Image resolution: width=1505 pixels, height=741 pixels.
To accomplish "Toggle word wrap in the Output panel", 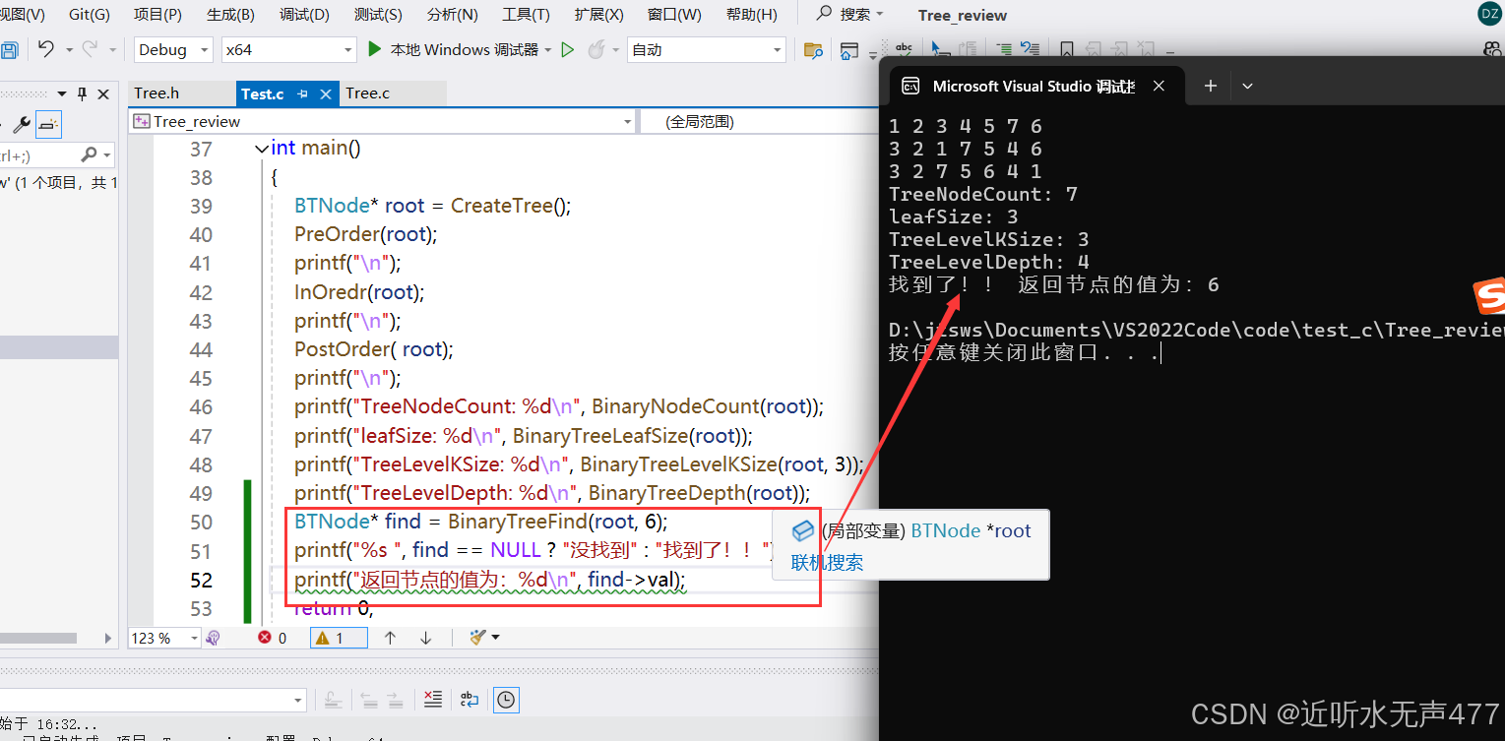I will pyautogui.click(x=469, y=700).
